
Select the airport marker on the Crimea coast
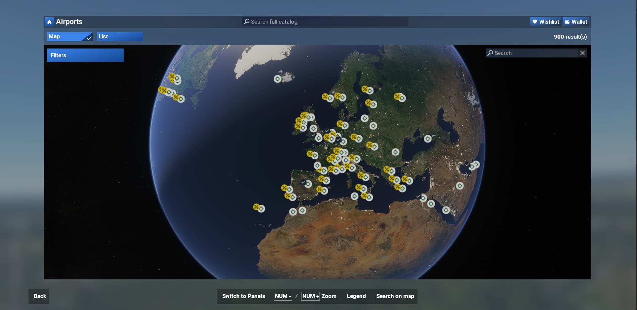coord(428,139)
